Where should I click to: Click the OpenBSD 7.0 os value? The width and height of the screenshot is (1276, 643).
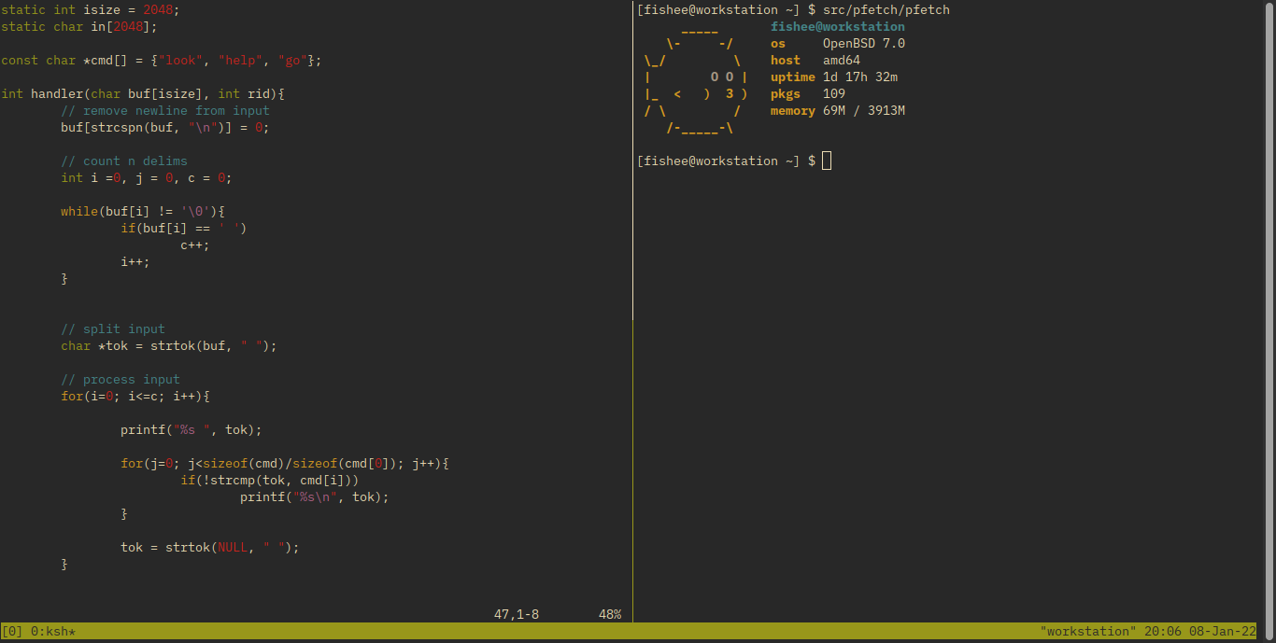pyautogui.click(x=863, y=44)
